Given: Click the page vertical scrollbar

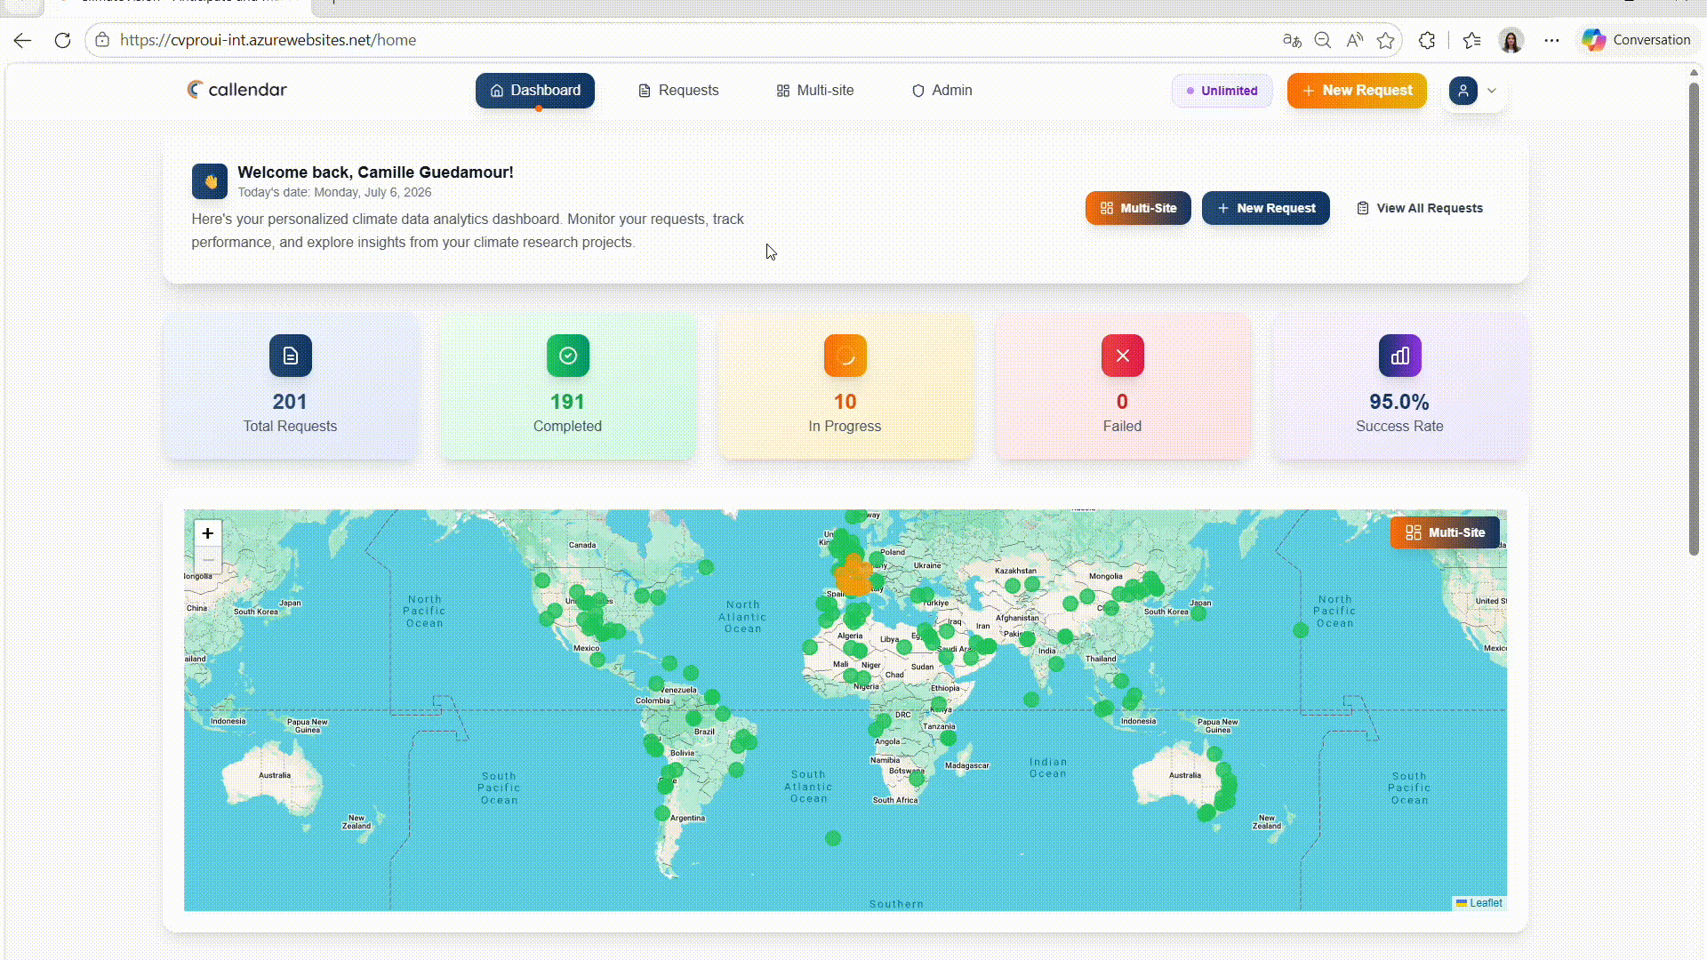Looking at the screenshot, I should tap(1694, 320).
